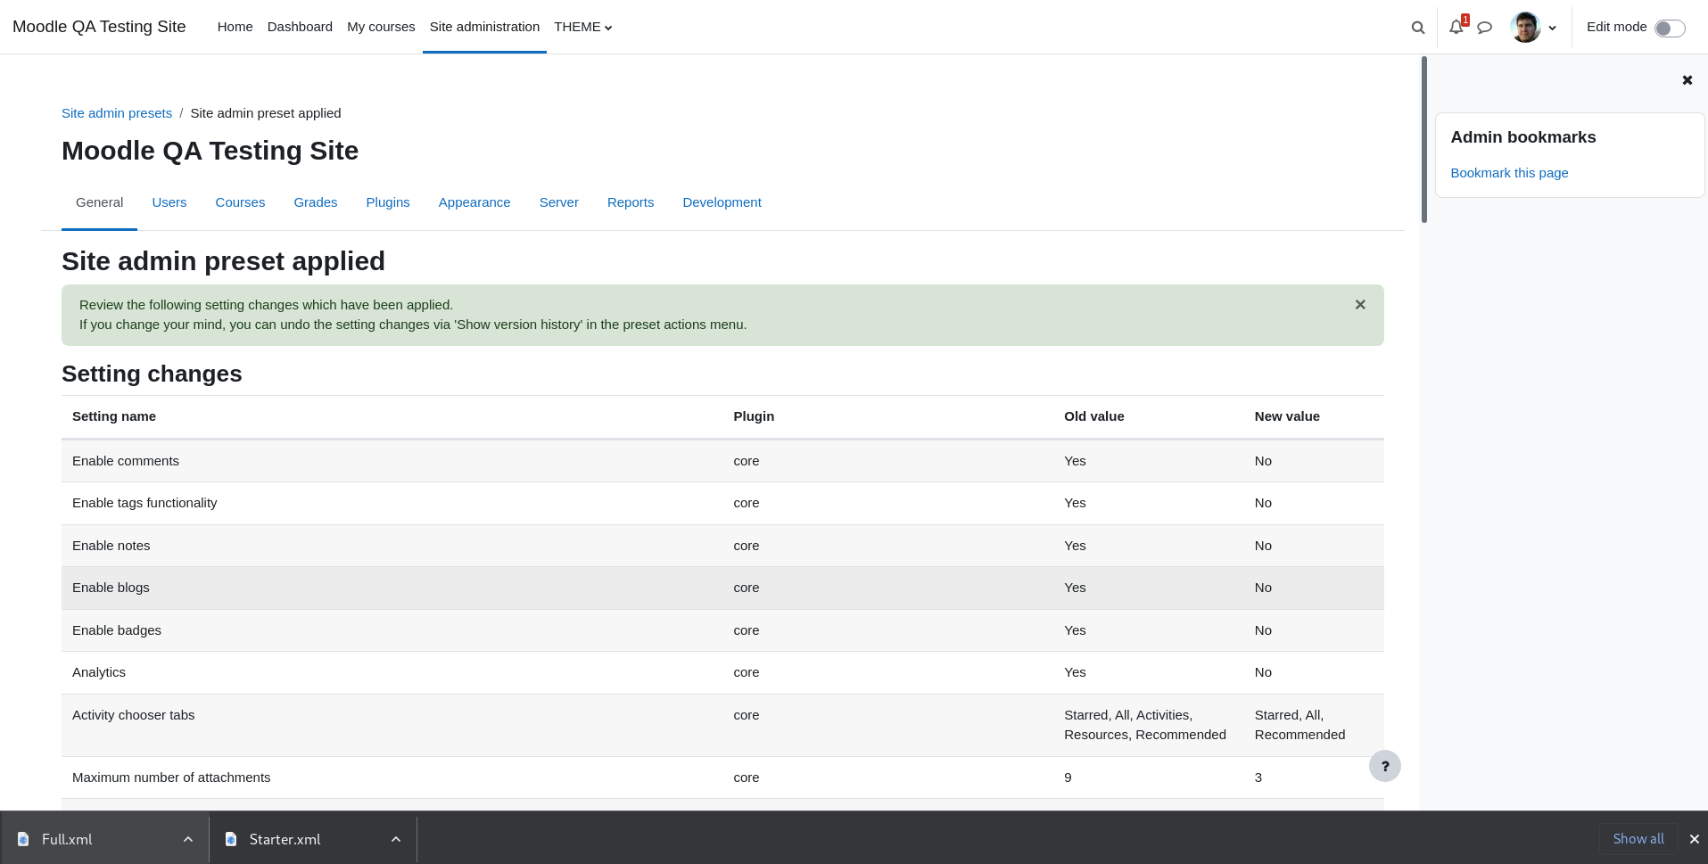Click Enable comments setting name
This screenshot has width=1708, height=864.
(x=126, y=461)
